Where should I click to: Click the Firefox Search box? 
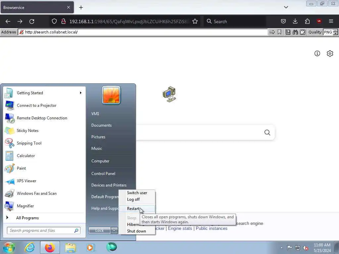(235, 21)
